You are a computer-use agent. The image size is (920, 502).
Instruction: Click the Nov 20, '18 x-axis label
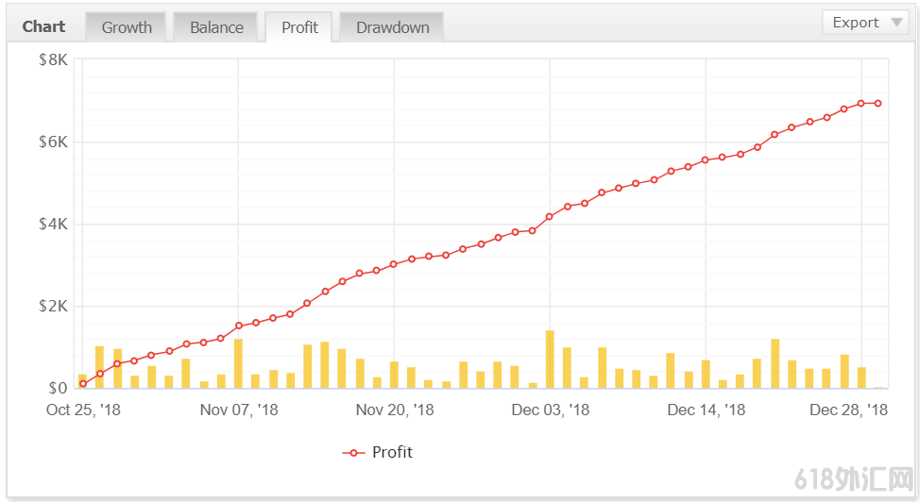pyautogui.click(x=394, y=410)
